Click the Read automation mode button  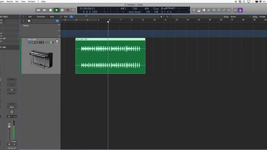pyautogui.click(x=12, y=107)
